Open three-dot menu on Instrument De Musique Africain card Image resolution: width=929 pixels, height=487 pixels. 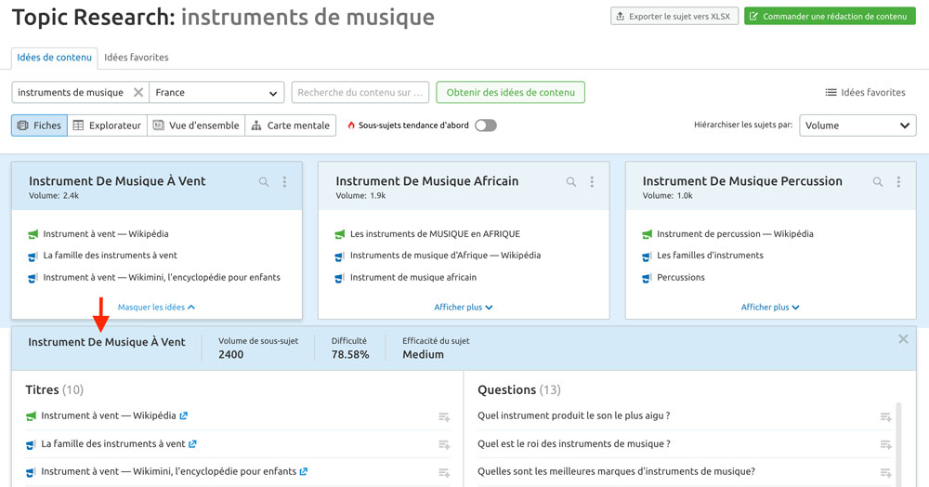coord(591,182)
